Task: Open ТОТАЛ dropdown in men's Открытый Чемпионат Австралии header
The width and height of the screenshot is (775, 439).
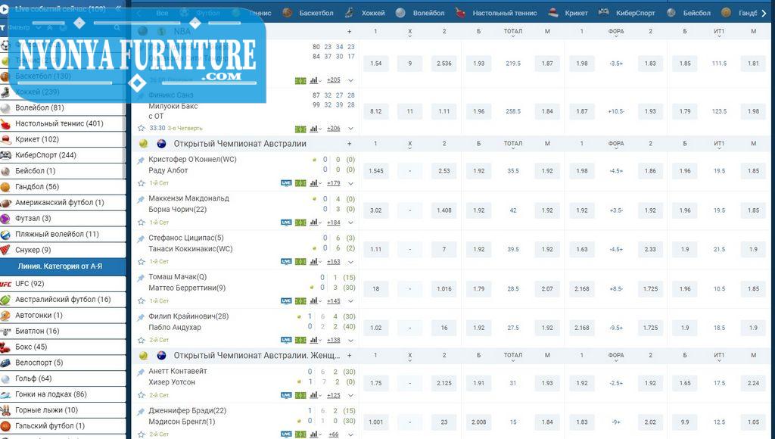Action: (513, 144)
